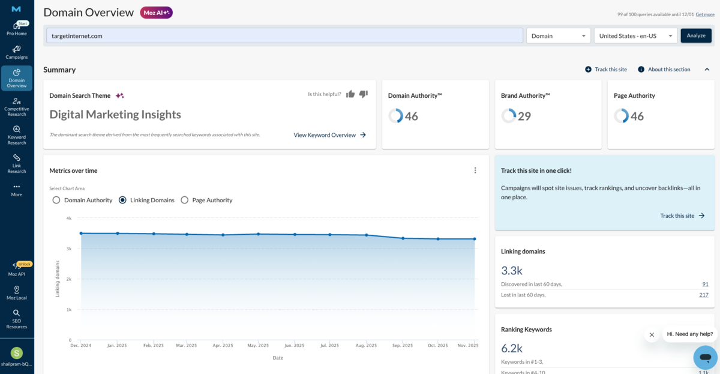Click the Domain Authority score donut
Viewport: 720px width, 374px height.
pyautogui.click(x=395, y=116)
